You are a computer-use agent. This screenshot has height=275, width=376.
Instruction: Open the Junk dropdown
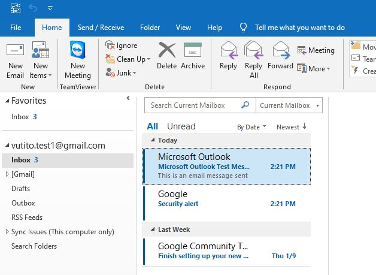(x=121, y=72)
